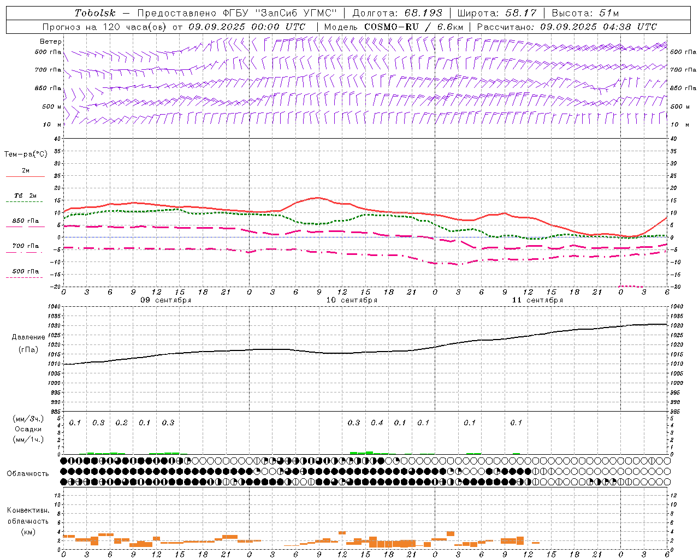Click the Облачность cloudiness row label
This screenshot has height=559, width=699.
coord(28,473)
